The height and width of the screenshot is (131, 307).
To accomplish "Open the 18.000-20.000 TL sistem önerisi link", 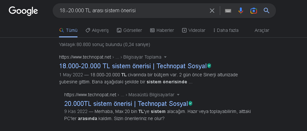I will (x=132, y=66).
